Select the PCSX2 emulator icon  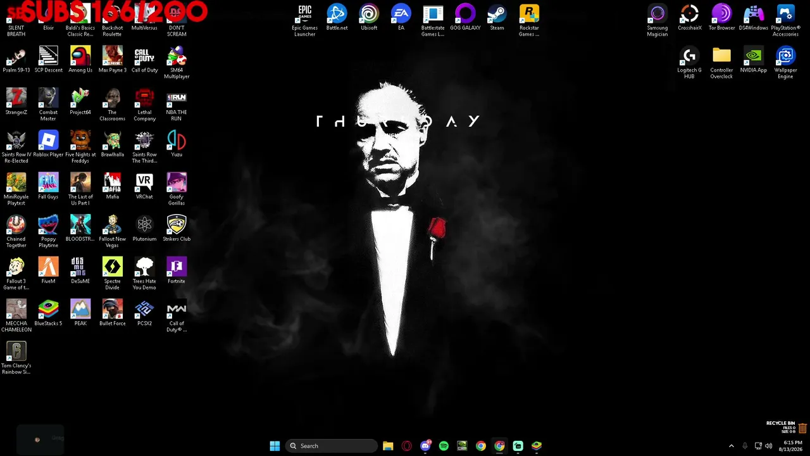click(144, 313)
